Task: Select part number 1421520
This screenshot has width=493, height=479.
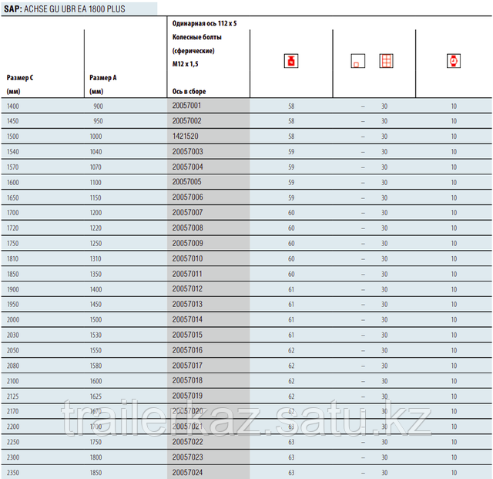Action: click(x=185, y=136)
